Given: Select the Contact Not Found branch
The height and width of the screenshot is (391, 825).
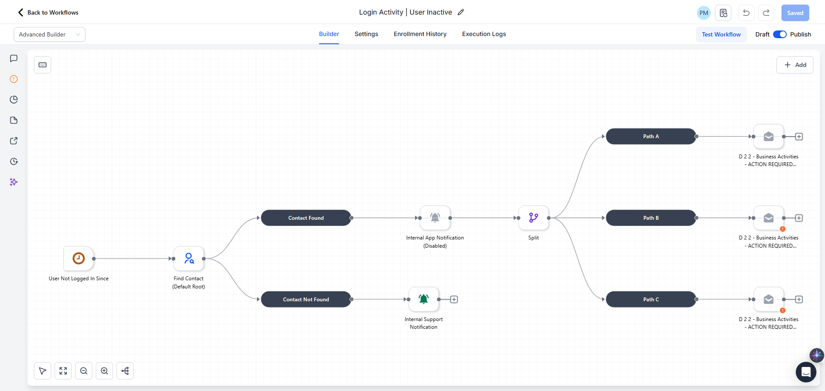Looking at the screenshot, I should (306, 299).
